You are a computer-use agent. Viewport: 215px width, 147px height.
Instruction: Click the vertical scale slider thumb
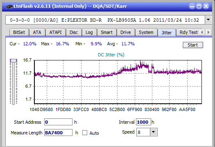(14, 60)
